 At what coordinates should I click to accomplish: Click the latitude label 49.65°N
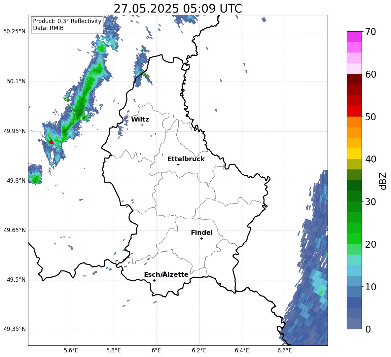[15, 230]
